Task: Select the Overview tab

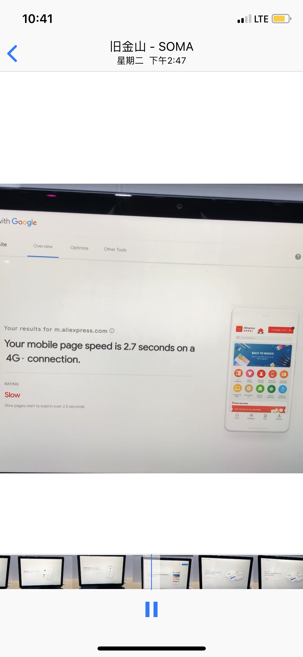Action: point(43,246)
